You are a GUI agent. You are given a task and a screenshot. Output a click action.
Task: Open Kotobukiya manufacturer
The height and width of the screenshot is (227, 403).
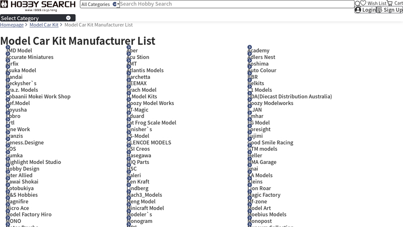point(20,188)
